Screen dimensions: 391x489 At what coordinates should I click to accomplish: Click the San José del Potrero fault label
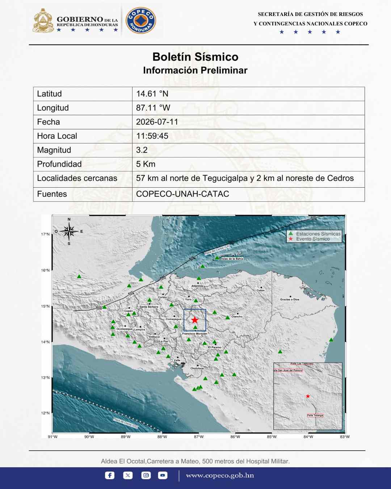tap(288, 371)
